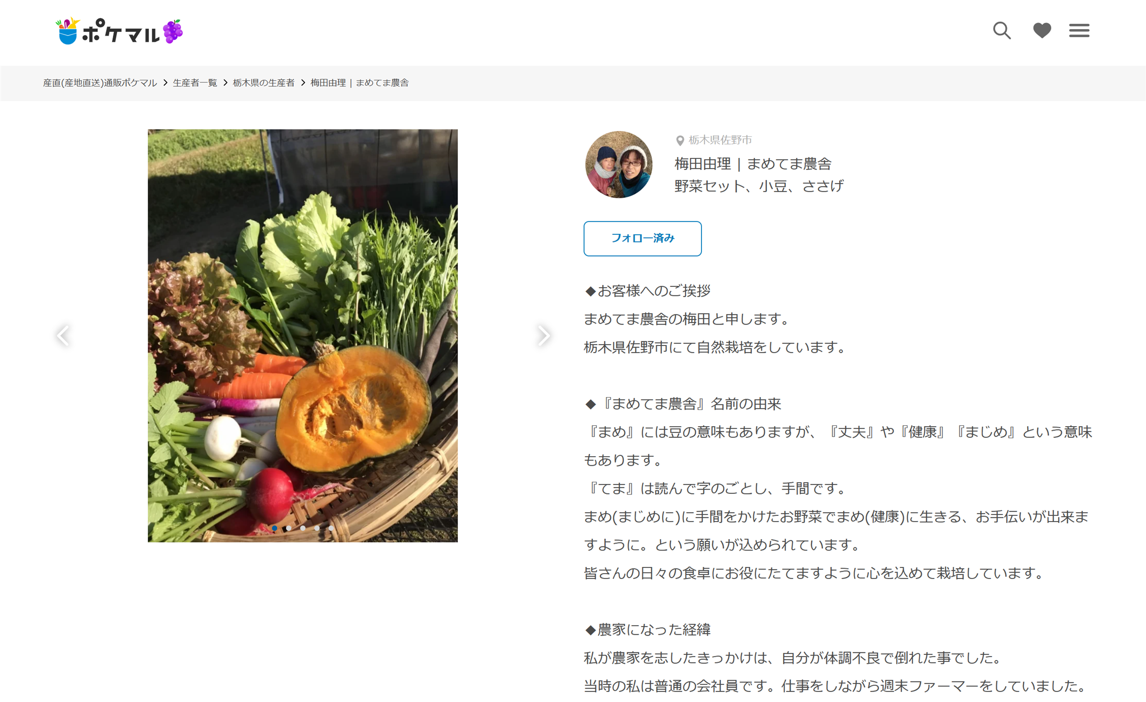
Task: Open the hamburger menu icon
Action: [1079, 31]
